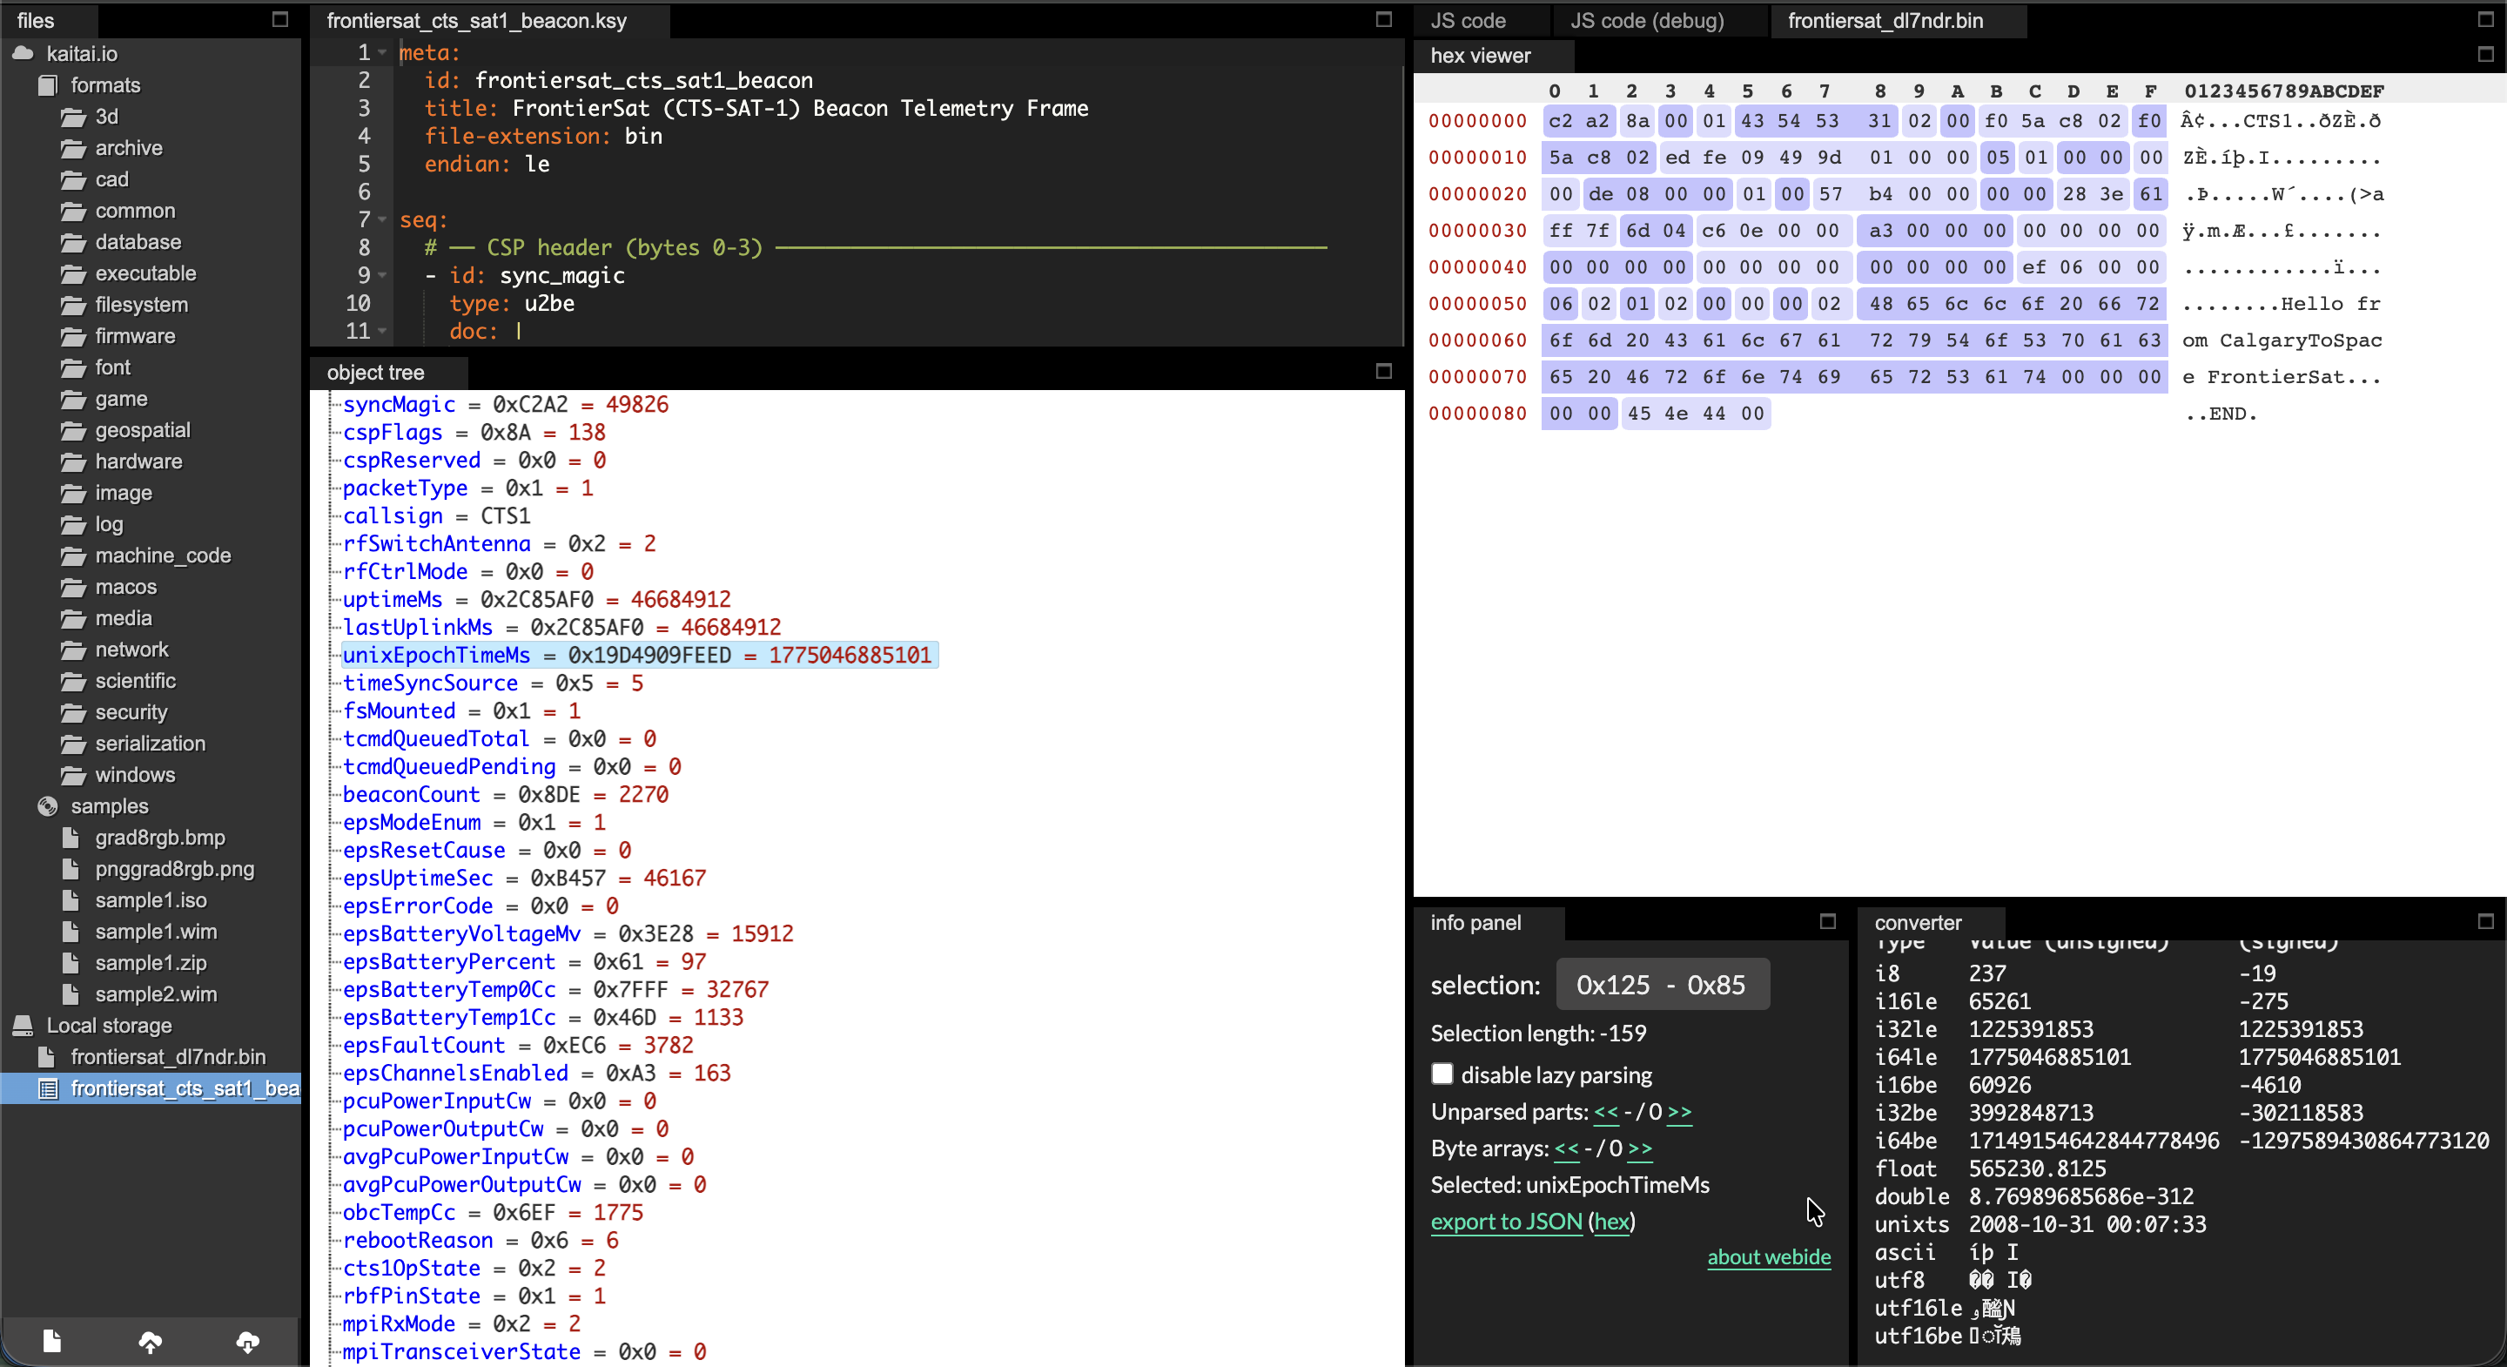Maximize the ksy editor panel
This screenshot has width=2507, height=1367.
coord(1384,19)
